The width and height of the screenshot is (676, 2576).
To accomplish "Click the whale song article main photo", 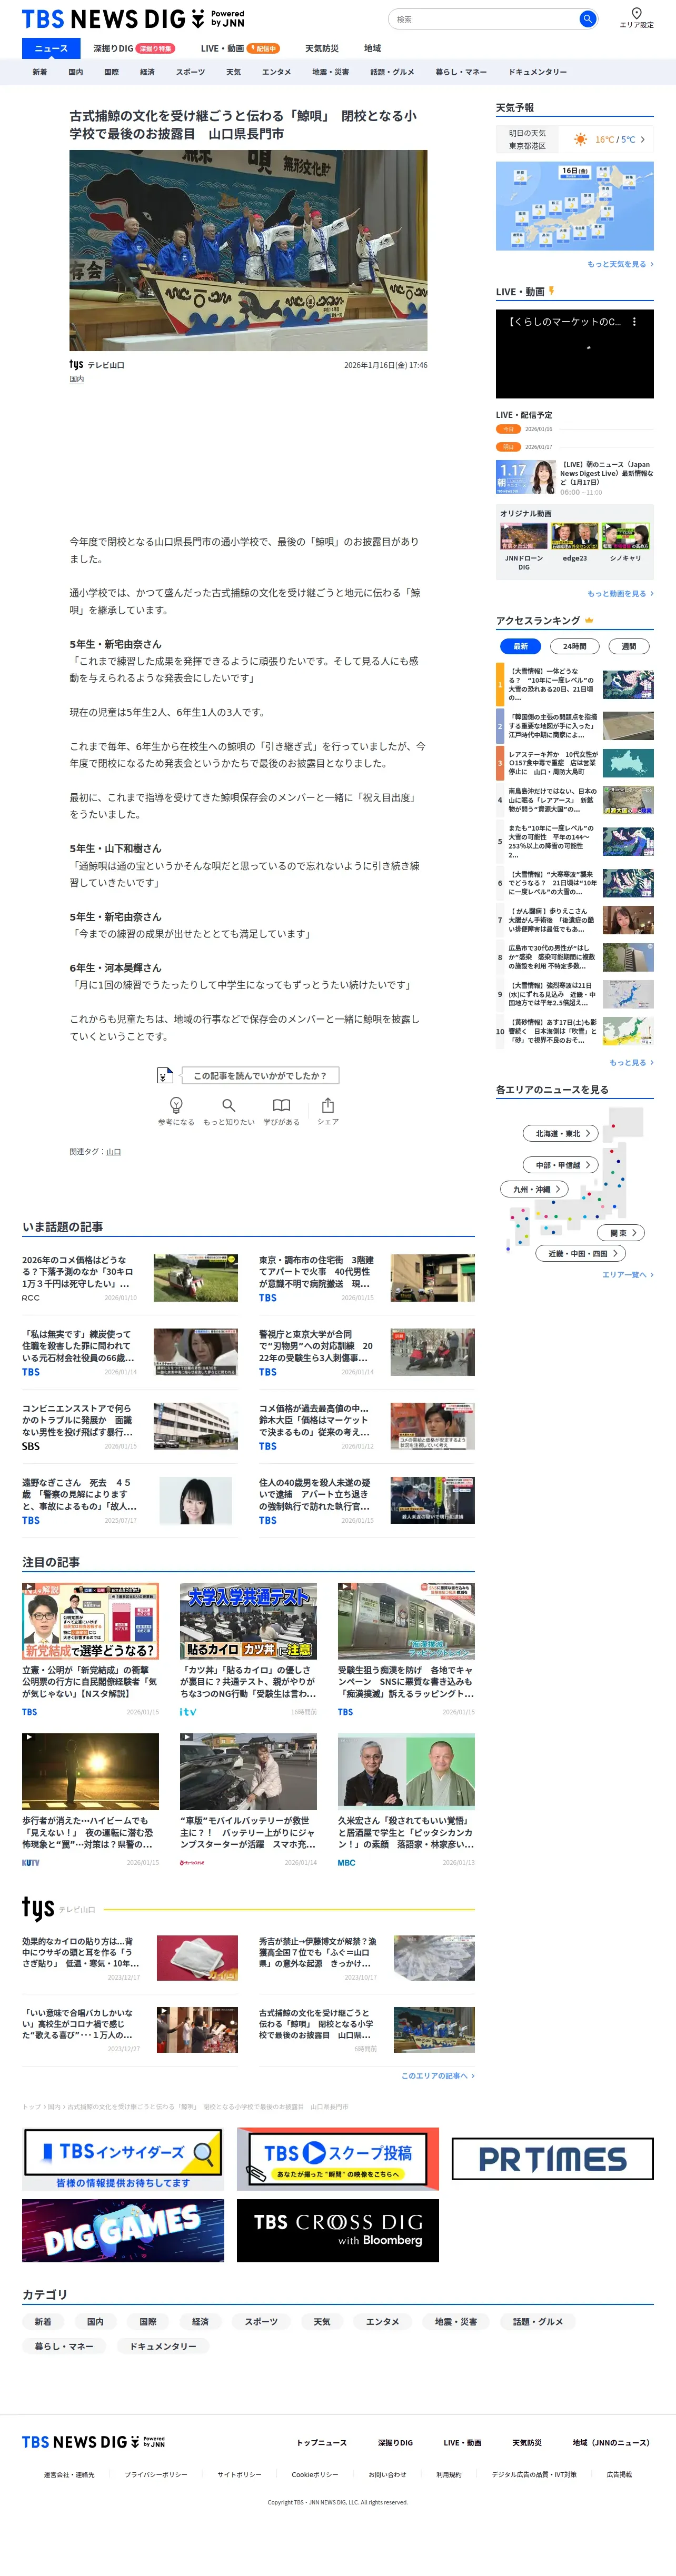I will (248, 250).
